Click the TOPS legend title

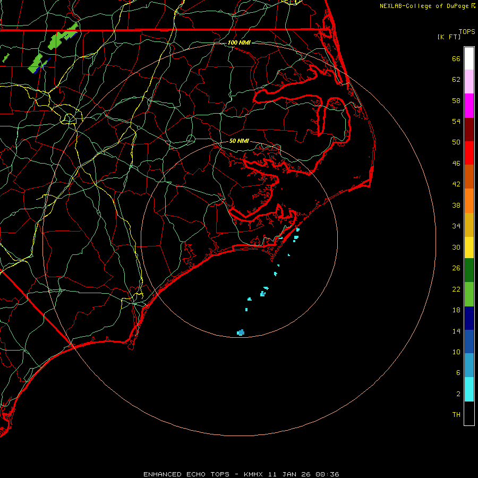[x=467, y=32]
